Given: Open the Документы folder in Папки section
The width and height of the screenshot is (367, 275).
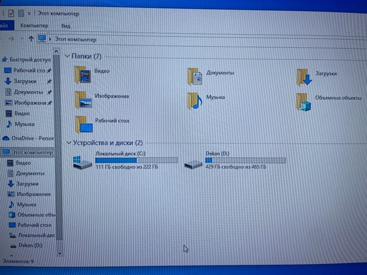Looking at the screenshot, I should point(211,76).
